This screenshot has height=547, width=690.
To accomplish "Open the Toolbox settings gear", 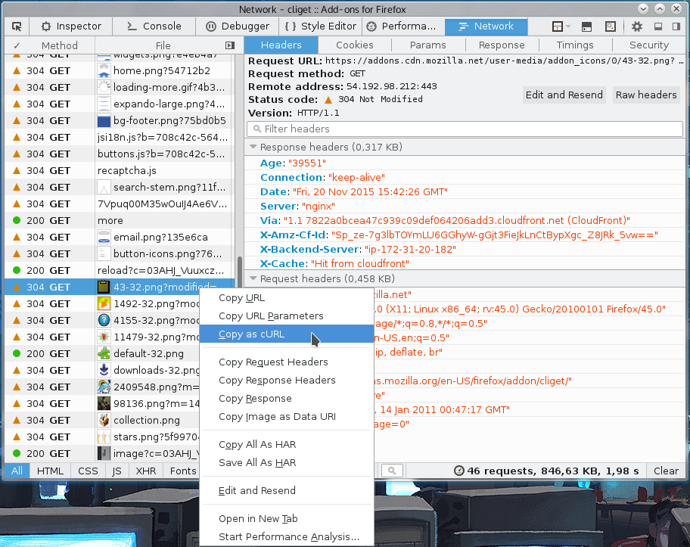I will (x=638, y=26).
